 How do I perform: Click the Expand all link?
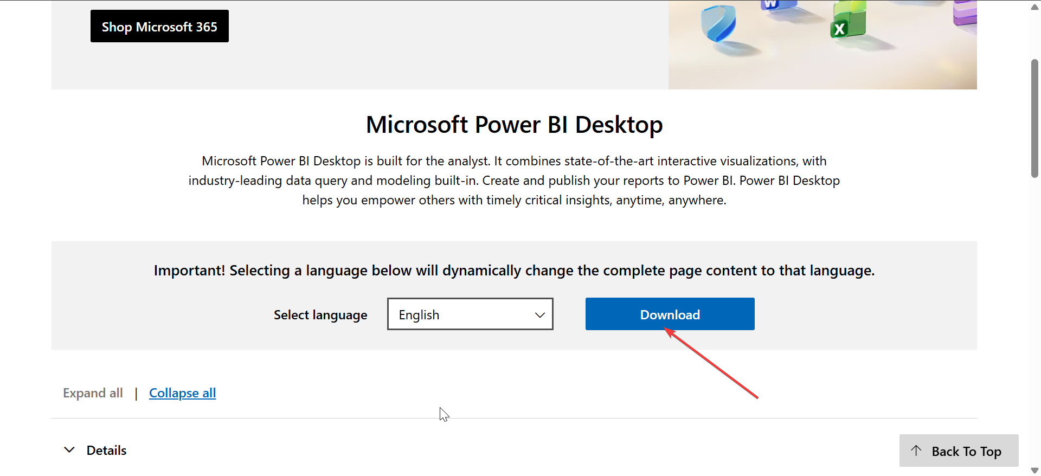point(93,393)
